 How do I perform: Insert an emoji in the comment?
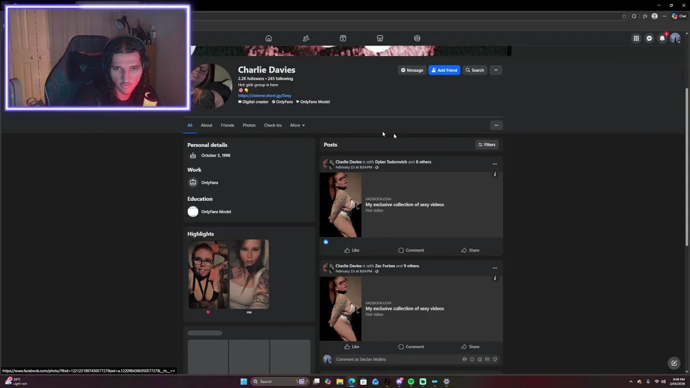click(472, 359)
